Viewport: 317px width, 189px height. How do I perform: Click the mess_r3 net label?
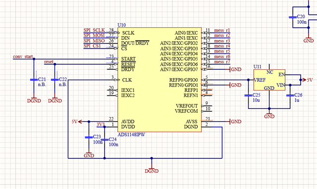[x=222, y=41]
